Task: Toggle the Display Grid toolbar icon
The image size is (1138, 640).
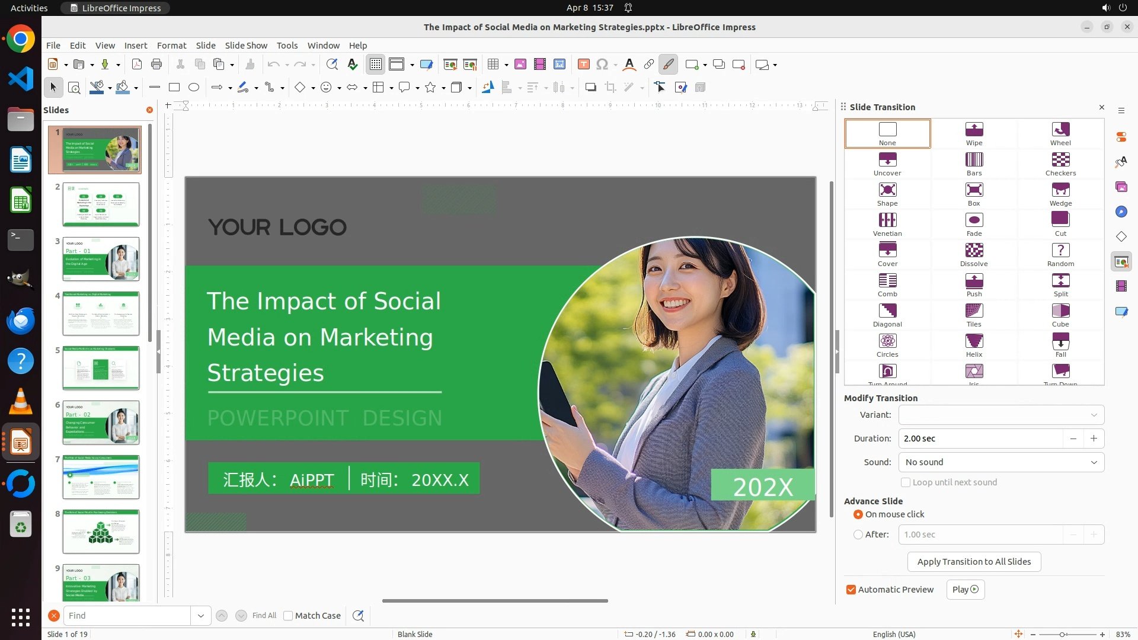Action: [x=376, y=65]
